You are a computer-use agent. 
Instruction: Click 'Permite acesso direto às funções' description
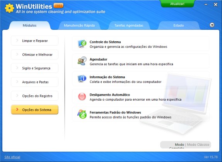click(131, 117)
